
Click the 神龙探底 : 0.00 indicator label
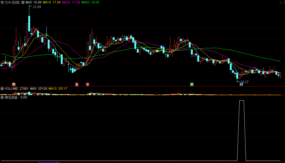click(16, 97)
